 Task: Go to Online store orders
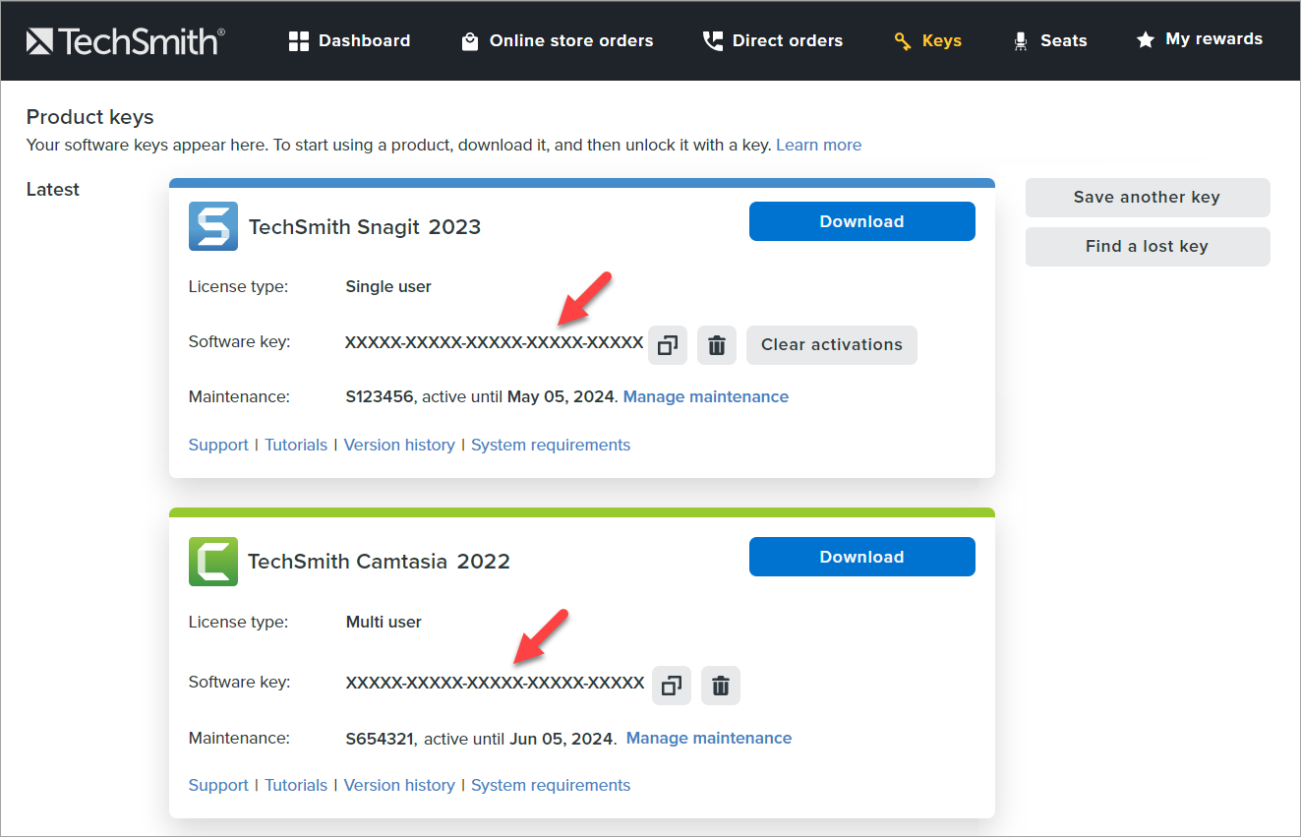click(557, 40)
